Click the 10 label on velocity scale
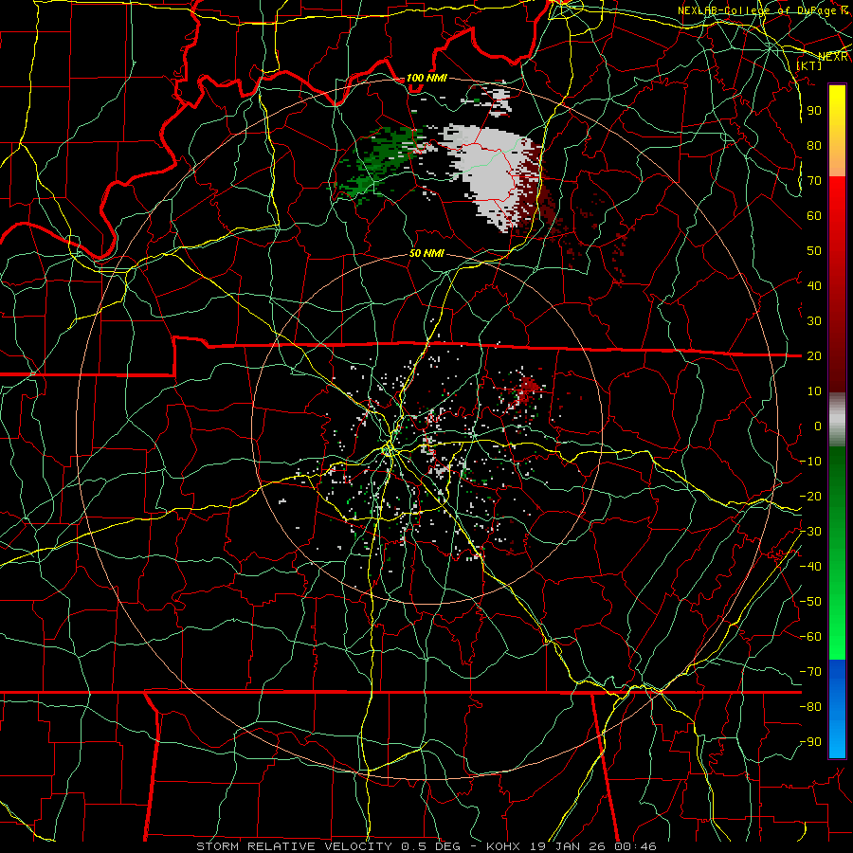Screen dimensions: 853x853 coord(814,391)
